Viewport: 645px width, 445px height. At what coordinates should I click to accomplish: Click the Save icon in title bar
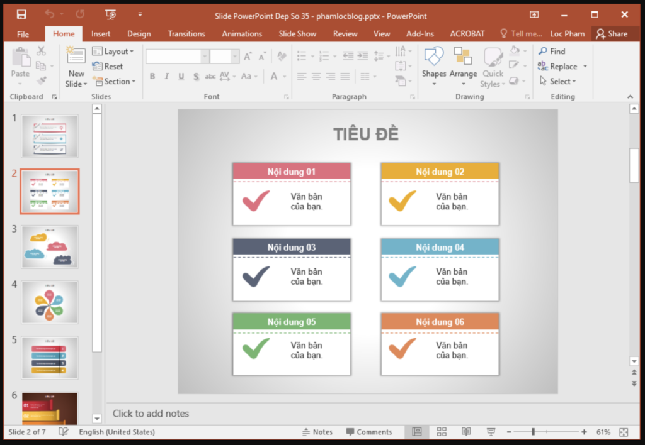click(x=21, y=14)
